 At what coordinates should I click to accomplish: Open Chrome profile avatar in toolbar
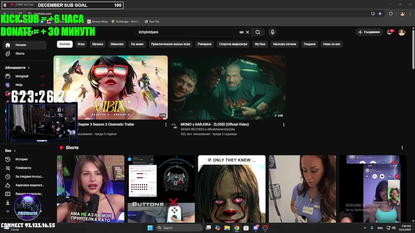click(x=402, y=14)
